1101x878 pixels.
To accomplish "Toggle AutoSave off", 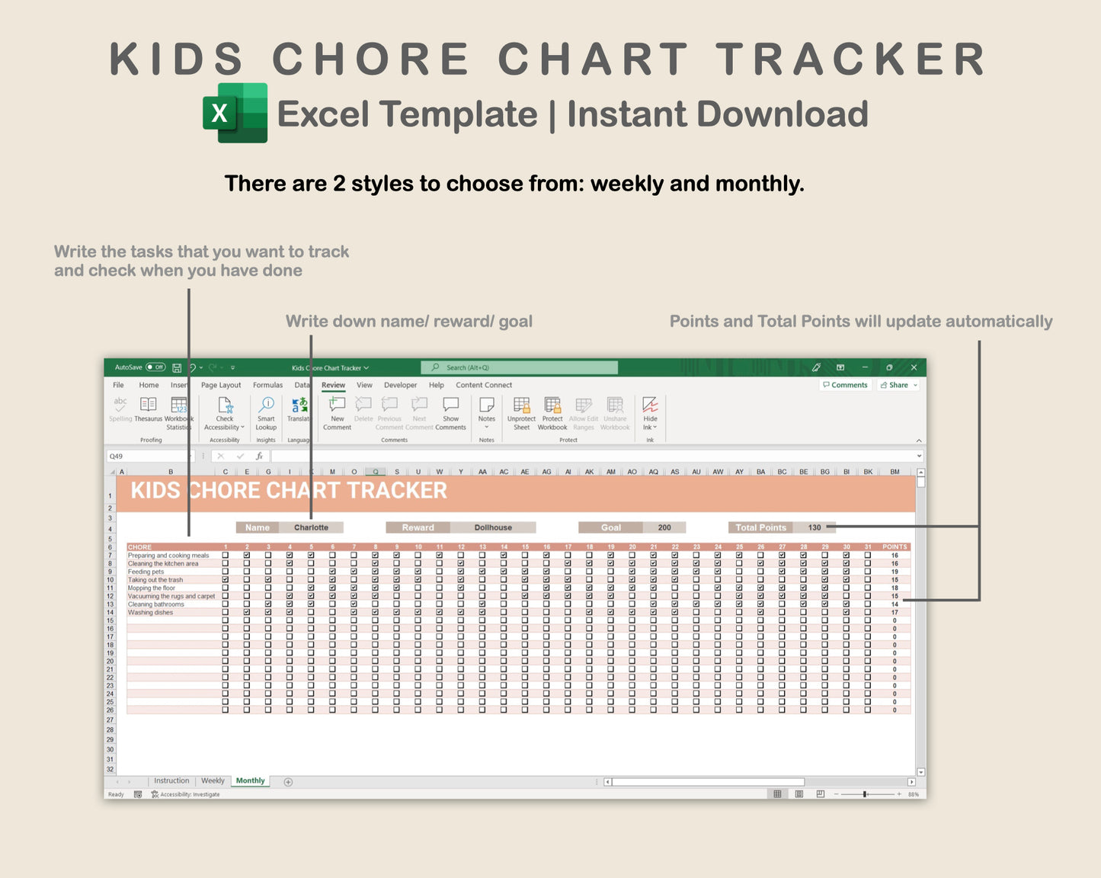I will pos(155,367).
